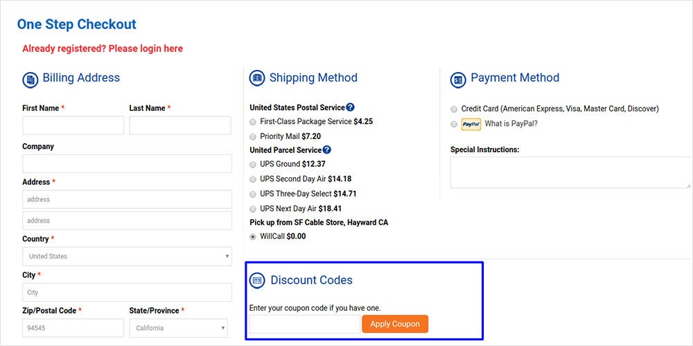The height and width of the screenshot is (346, 693).
Task: Click the PayPal logo icon
Action: tap(471, 125)
